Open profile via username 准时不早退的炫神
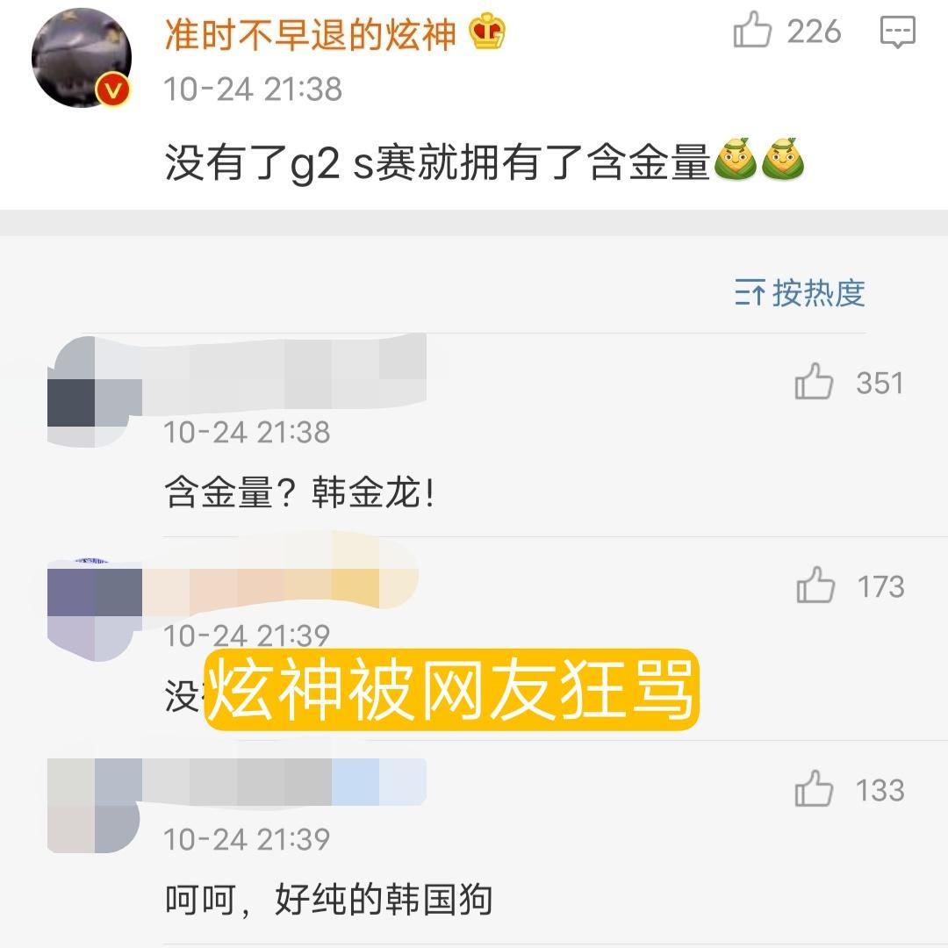948x948 pixels. [x=310, y=34]
